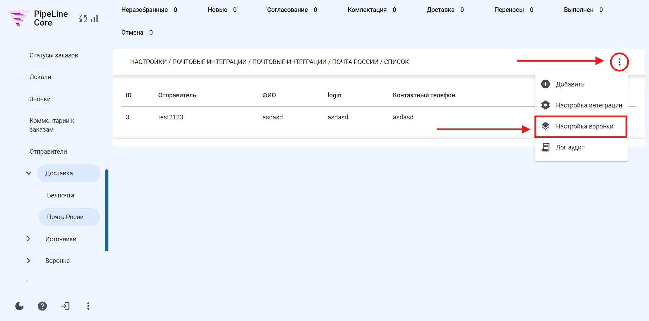Screen dimensions: 649x321
Task: Select Почта Росии sidebar item
Action: click(x=69, y=217)
